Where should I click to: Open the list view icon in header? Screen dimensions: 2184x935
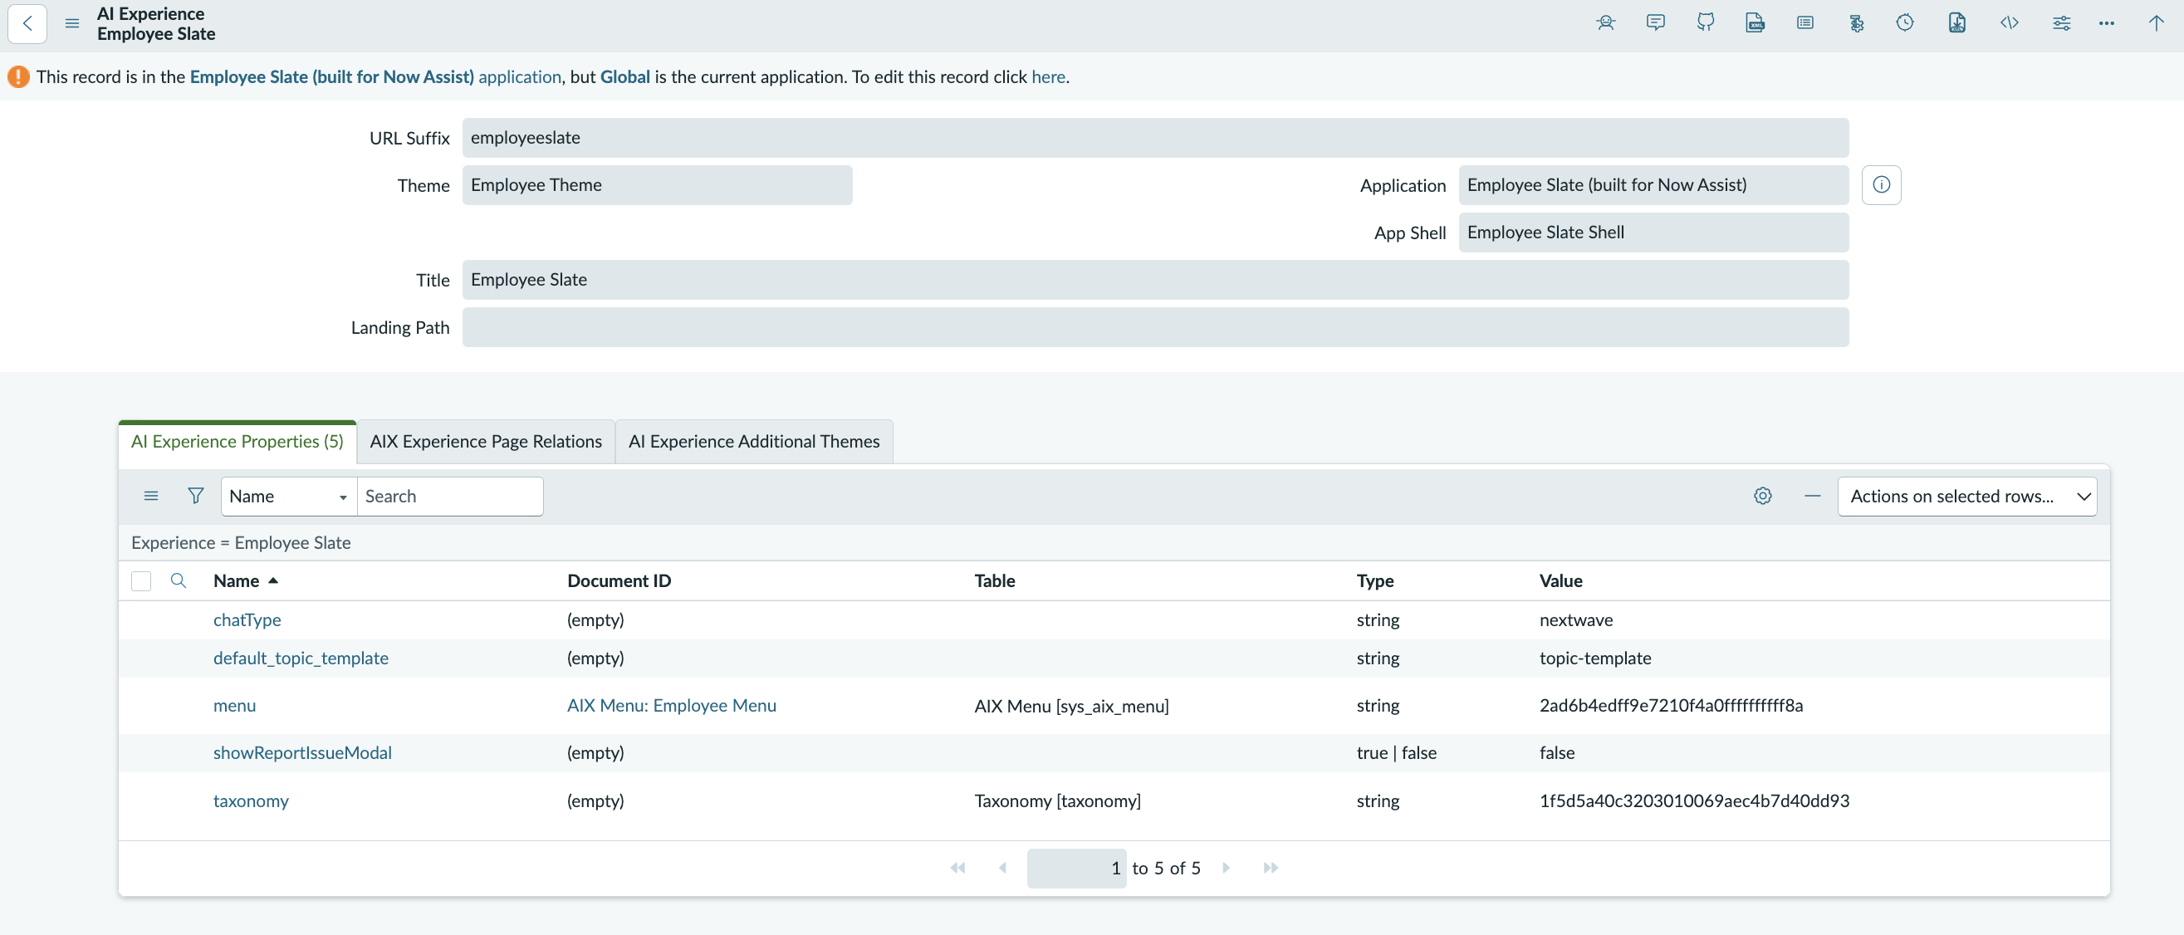pos(1805,23)
